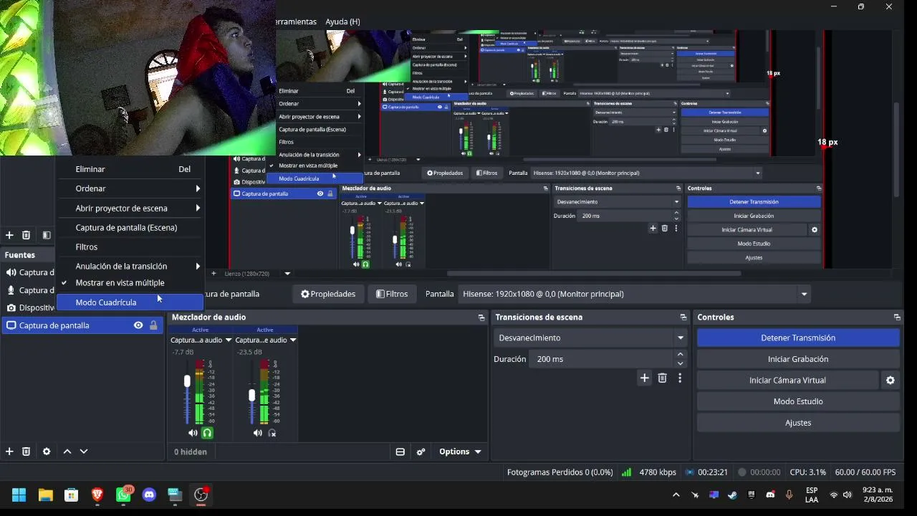Launch Brave browser from the taskbar
This screenshot has width=917, height=516.
pyautogui.click(x=97, y=494)
